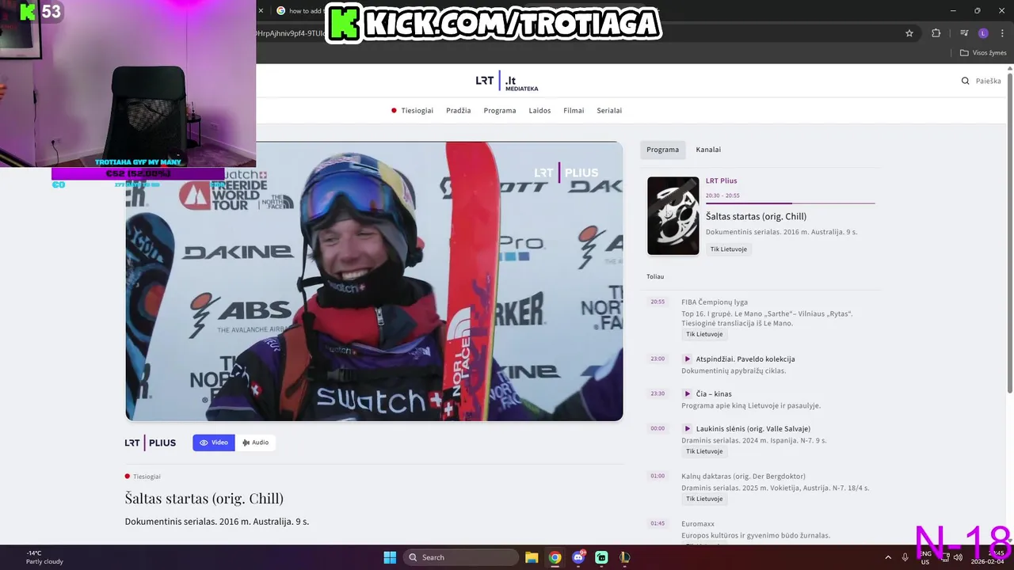Open Discord from the taskbar
Image resolution: width=1014 pixels, height=570 pixels.
point(578,557)
